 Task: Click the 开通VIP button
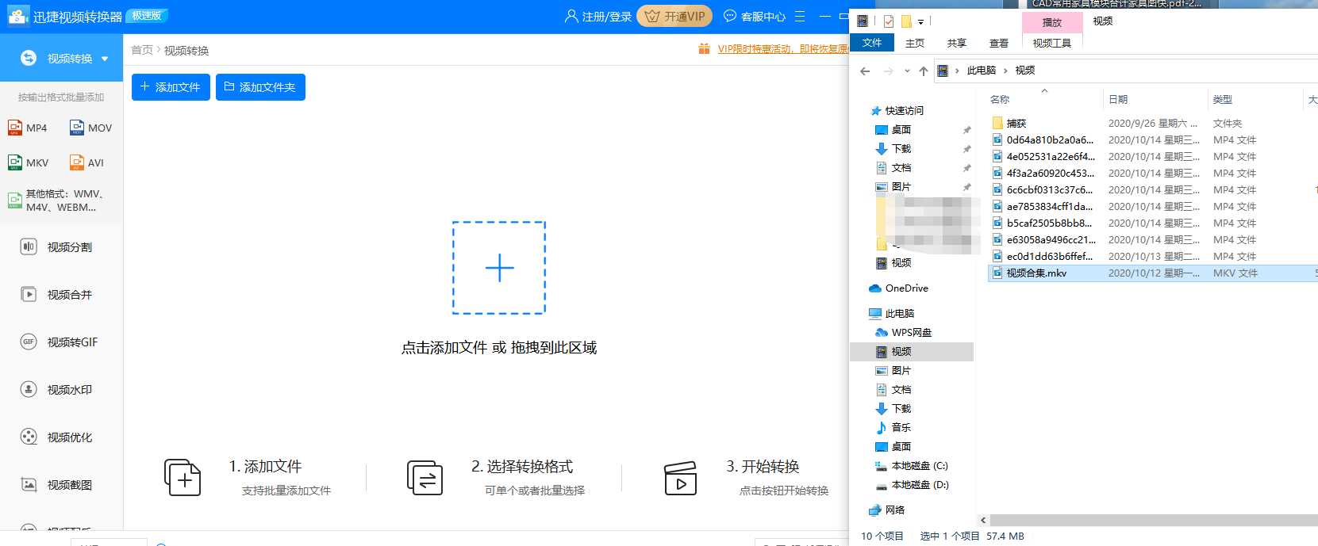674,17
